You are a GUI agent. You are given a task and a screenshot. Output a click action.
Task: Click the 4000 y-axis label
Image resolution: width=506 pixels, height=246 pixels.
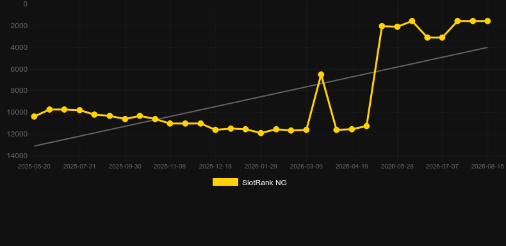[x=20, y=48]
